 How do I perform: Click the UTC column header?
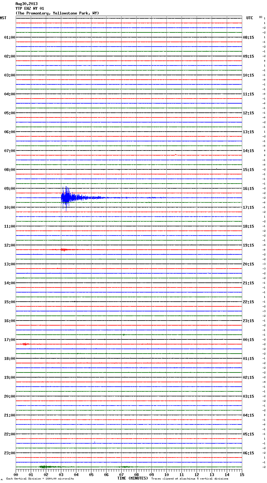(x=250, y=18)
